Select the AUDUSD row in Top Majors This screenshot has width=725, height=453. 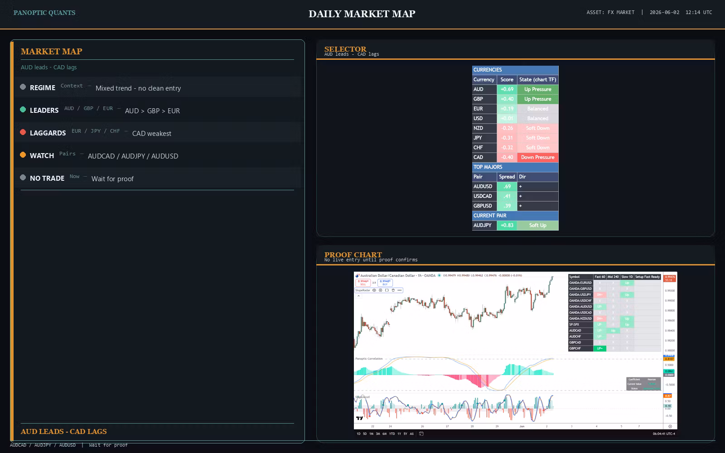515,186
